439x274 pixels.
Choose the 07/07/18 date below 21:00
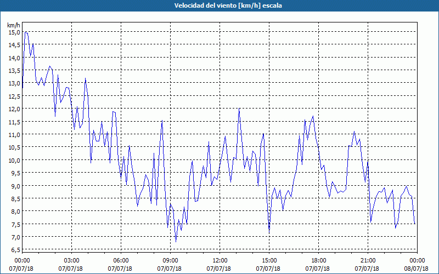pos(367,269)
